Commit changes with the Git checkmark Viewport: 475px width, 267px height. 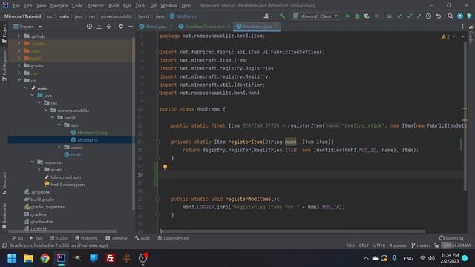tap(410, 16)
